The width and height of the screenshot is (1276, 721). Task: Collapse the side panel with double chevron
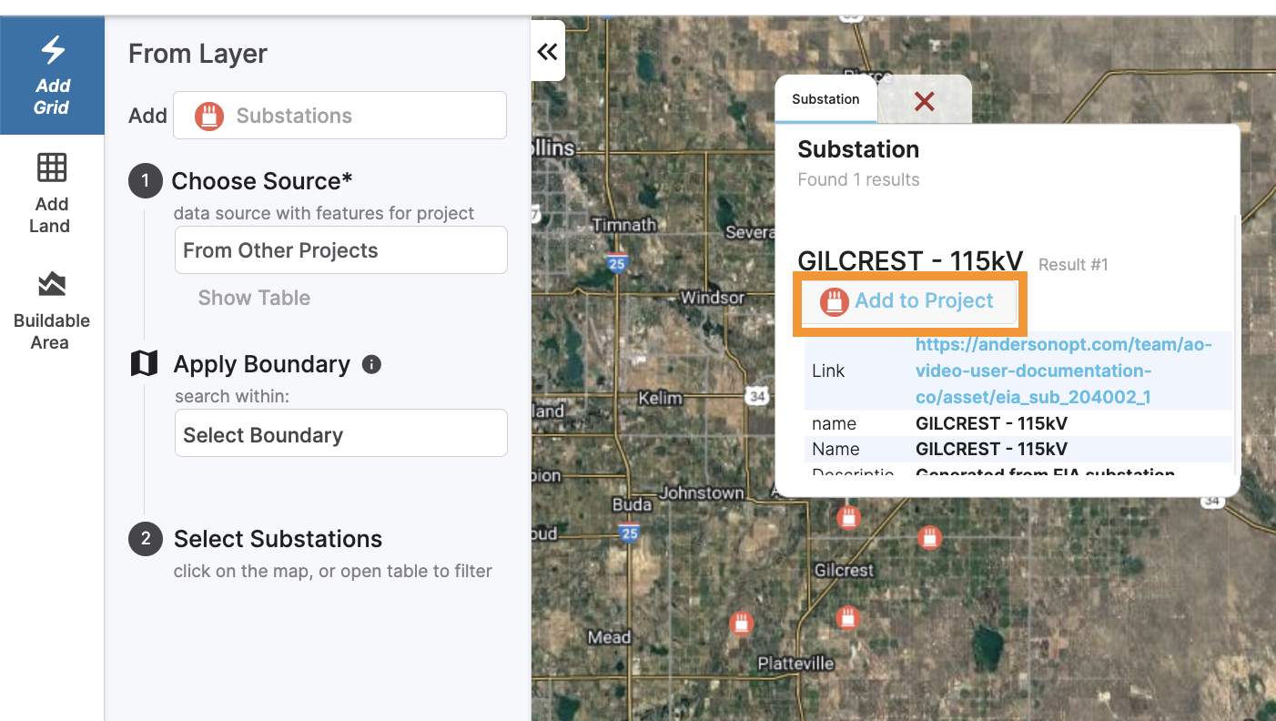(547, 52)
